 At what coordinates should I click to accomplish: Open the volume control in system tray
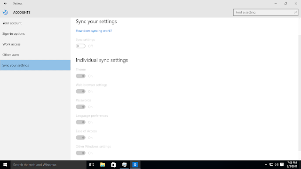pos(277,165)
